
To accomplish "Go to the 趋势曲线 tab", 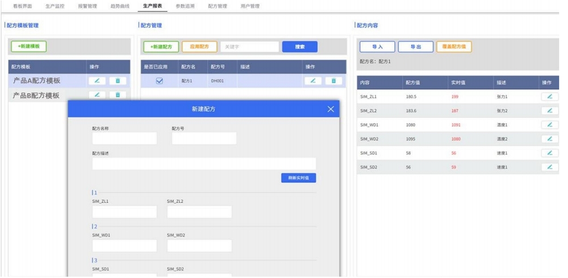I will [x=120, y=6].
